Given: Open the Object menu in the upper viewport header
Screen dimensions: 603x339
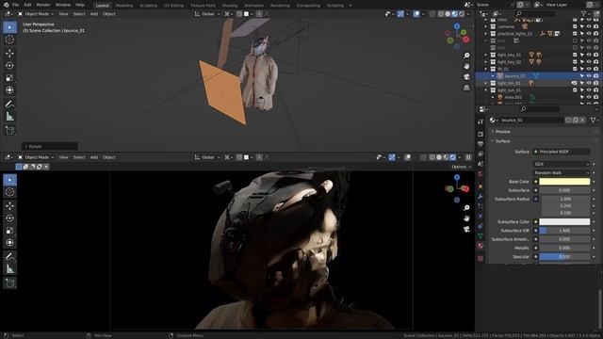Looking at the screenshot, I should pyautogui.click(x=109, y=14).
